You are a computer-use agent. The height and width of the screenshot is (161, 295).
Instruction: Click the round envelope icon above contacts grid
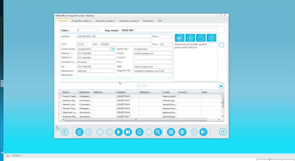tap(221, 86)
